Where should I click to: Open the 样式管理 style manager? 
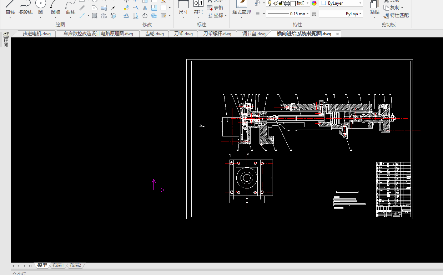(x=242, y=4)
